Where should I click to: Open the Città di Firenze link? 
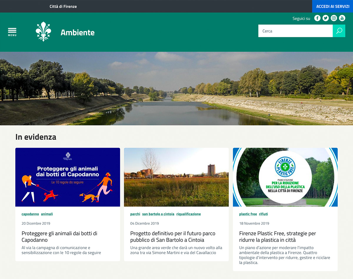pyautogui.click(x=63, y=6)
